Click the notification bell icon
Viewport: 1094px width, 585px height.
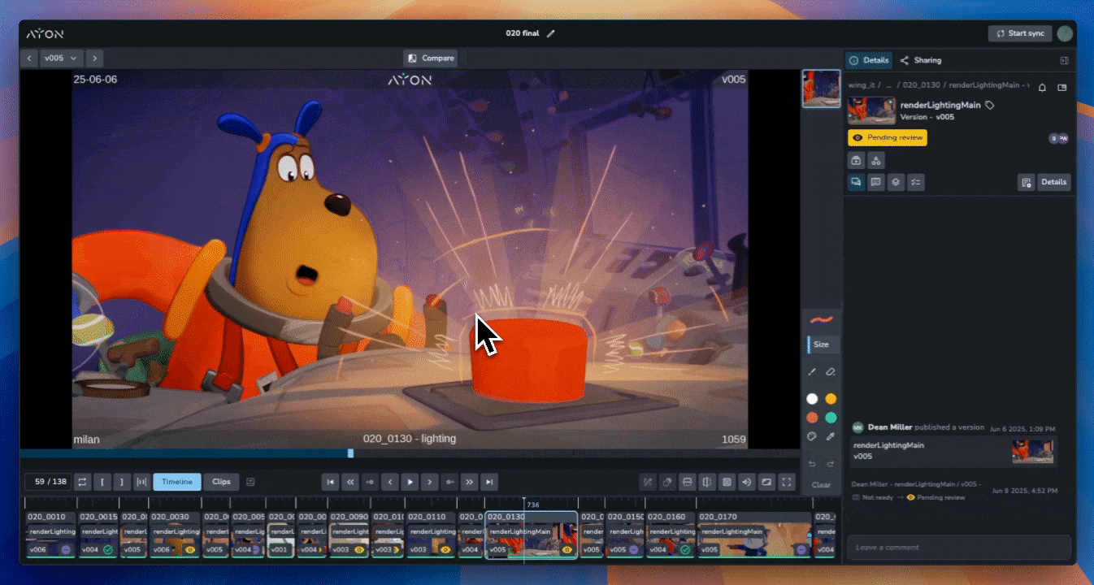pos(1043,87)
